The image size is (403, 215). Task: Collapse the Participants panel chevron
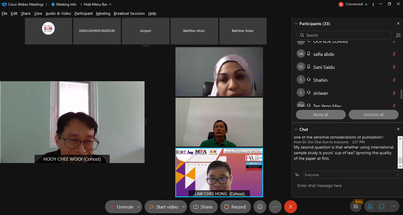click(x=296, y=24)
